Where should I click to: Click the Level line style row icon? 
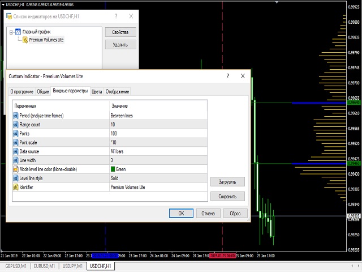click(15, 178)
